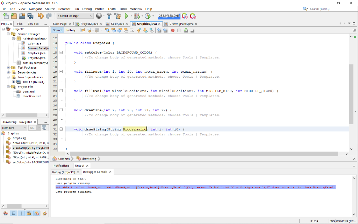The height and width of the screenshot is (224, 358).
Task: Open the default config dropdown
Action: [x=75, y=16]
